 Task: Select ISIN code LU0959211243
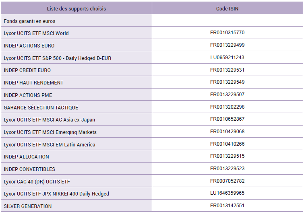[x=227, y=58]
